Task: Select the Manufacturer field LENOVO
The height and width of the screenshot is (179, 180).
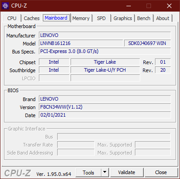Action: (105, 35)
